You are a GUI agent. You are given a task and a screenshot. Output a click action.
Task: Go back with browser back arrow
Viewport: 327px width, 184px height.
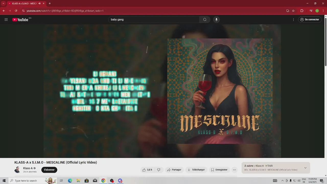[4, 11]
